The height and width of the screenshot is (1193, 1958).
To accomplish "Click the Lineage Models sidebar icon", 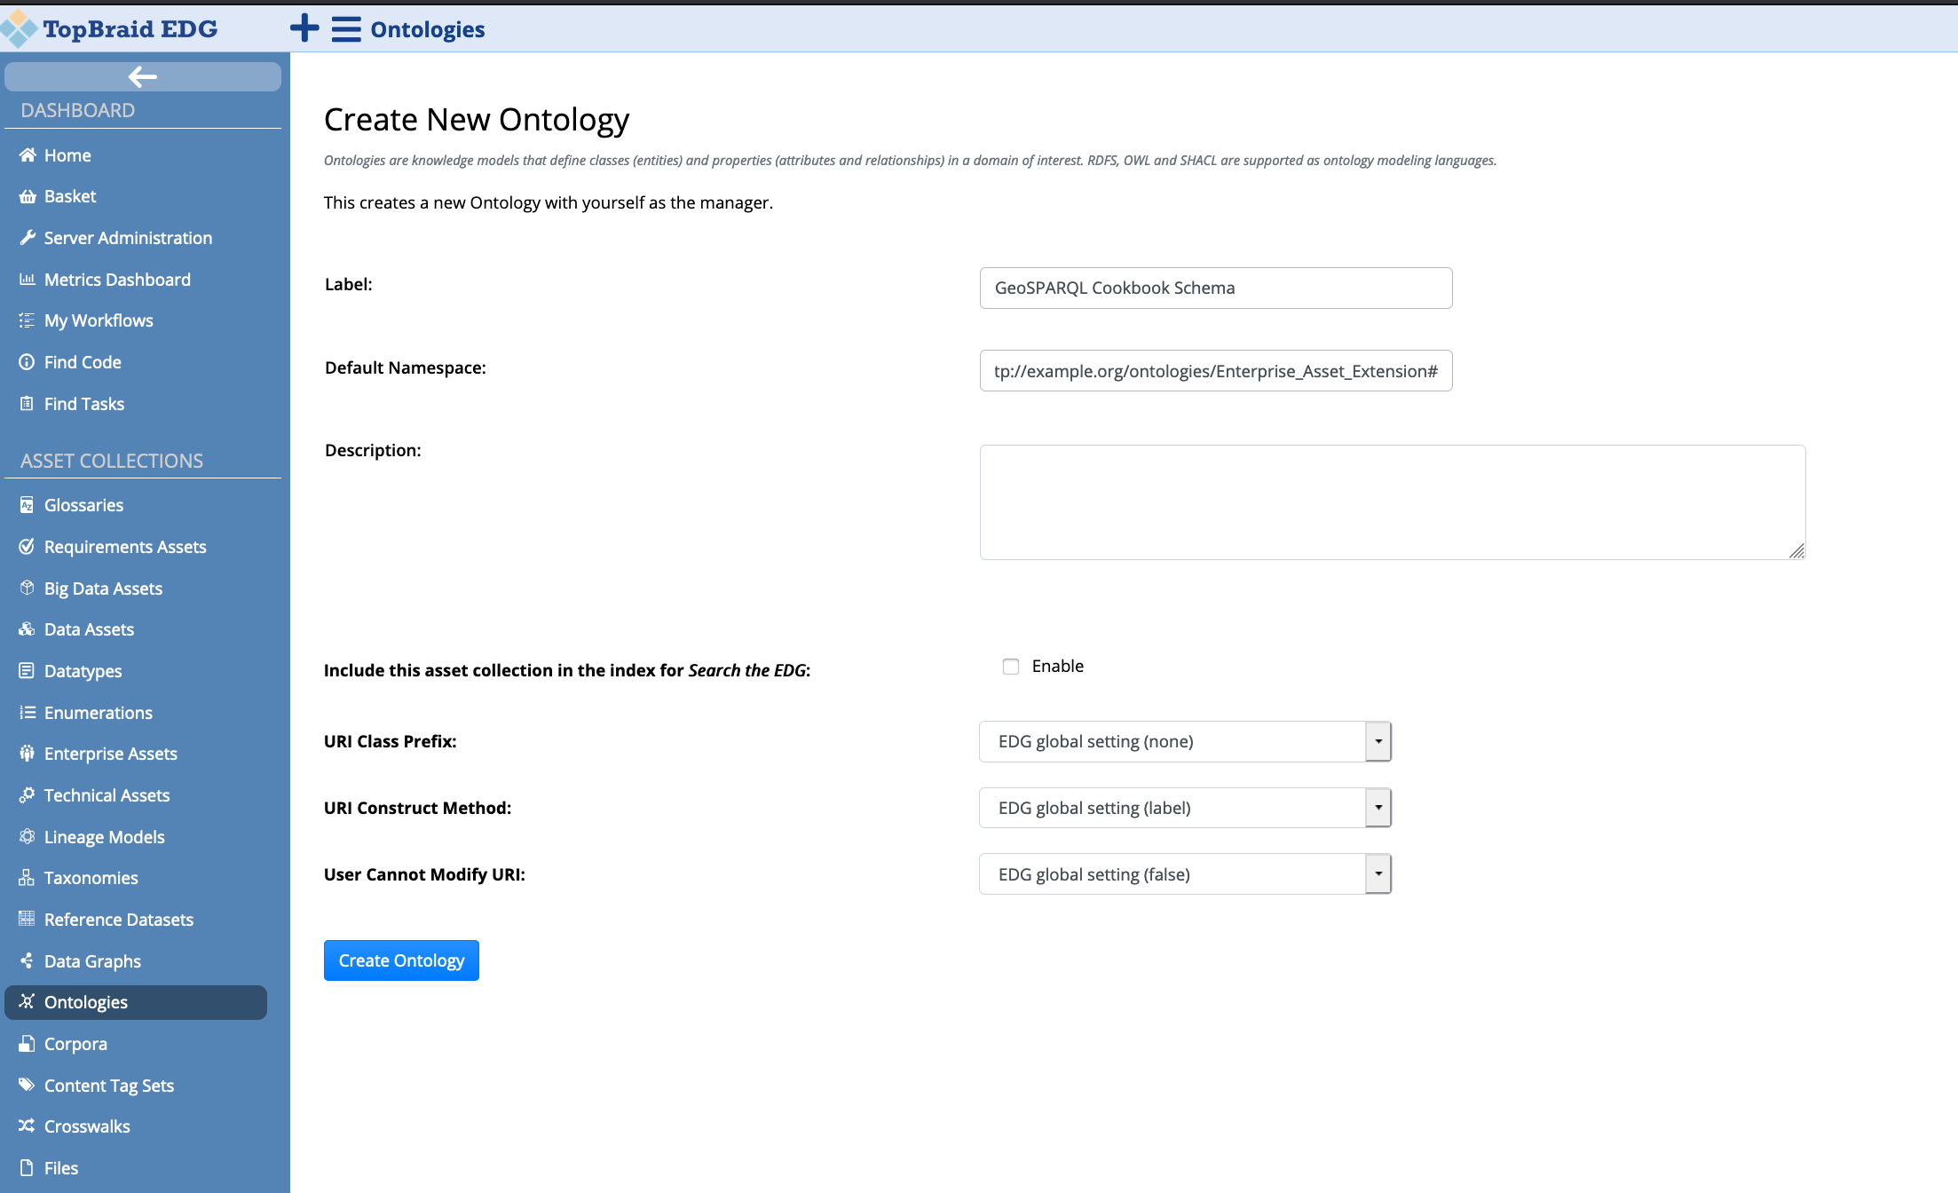I will pos(25,835).
